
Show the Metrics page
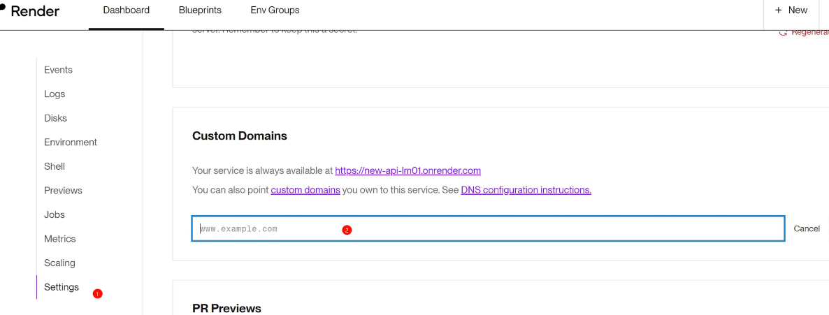pyautogui.click(x=60, y=239)
